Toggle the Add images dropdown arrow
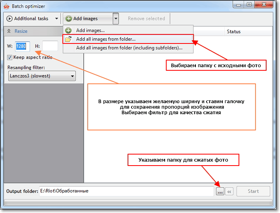 [116, 19]
